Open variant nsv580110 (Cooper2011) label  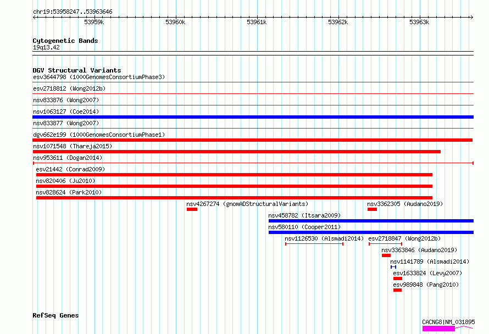pos(304,227)
